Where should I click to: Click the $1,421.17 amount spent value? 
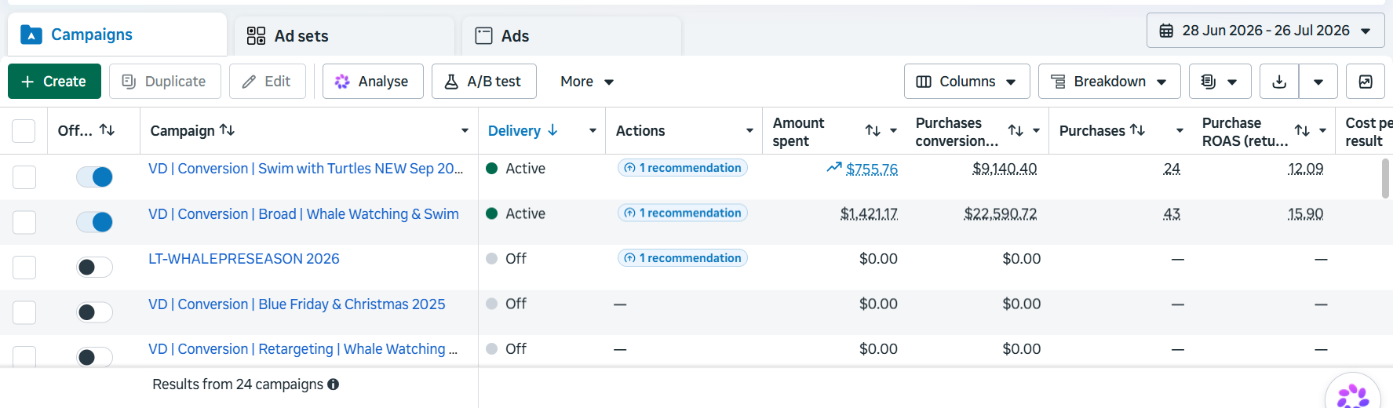pyautogui.click(x=869, y=214)
